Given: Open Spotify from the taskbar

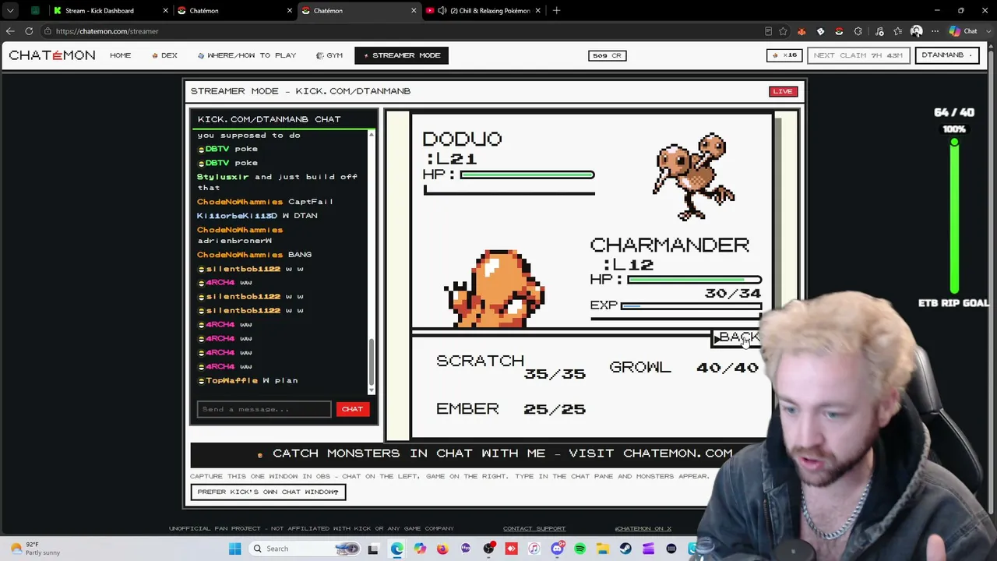Looking at the screenshot, I should (x=580, y=549).
